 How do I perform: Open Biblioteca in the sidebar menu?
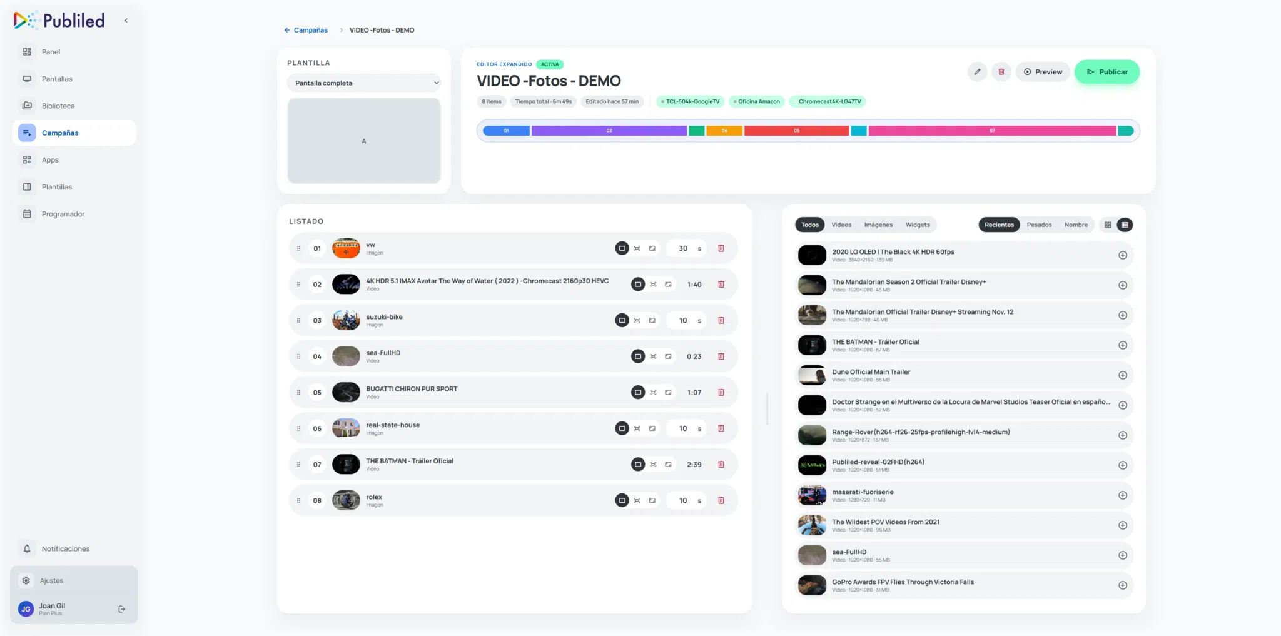(58, 106)
